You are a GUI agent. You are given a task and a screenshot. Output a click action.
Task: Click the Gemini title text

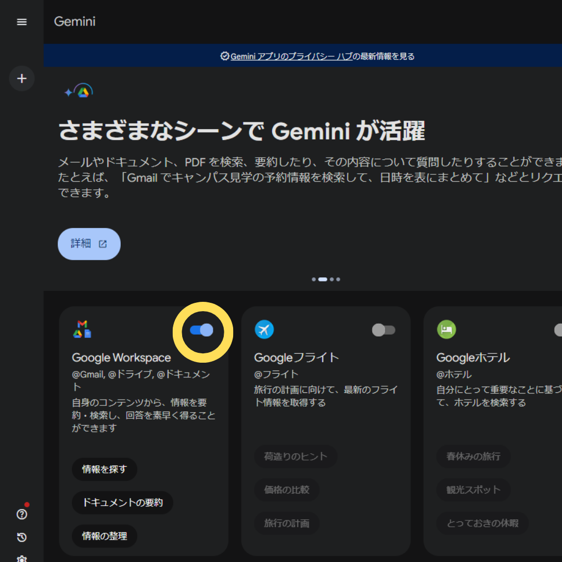[x=74, y=21]
